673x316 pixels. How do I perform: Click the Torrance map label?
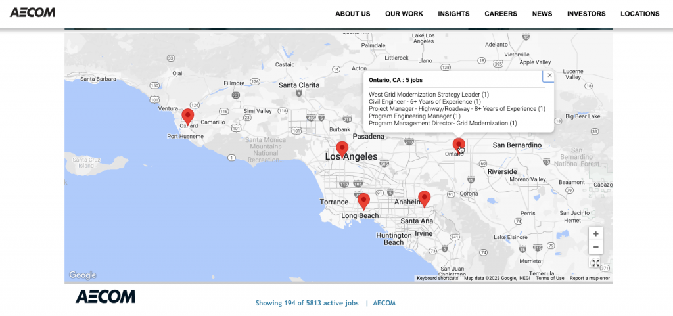pyautogui.click(x=334, y=202)
